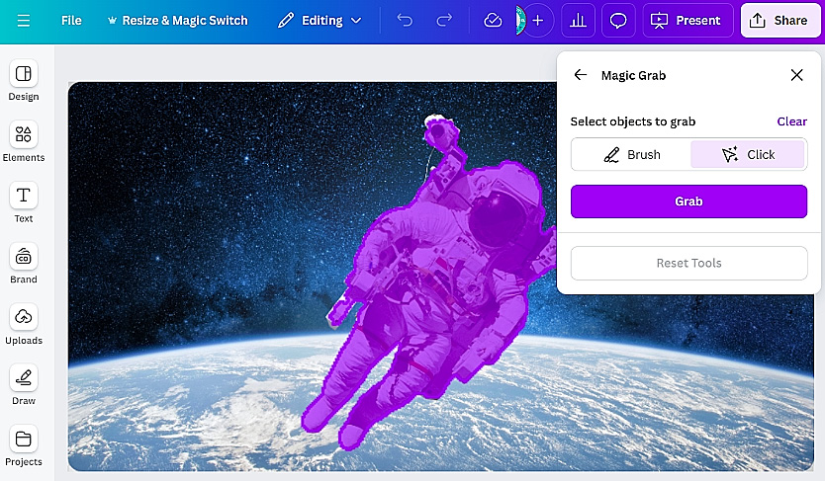
Task: Open the analytics bar chart icon
Action: [x=578, y=21]
